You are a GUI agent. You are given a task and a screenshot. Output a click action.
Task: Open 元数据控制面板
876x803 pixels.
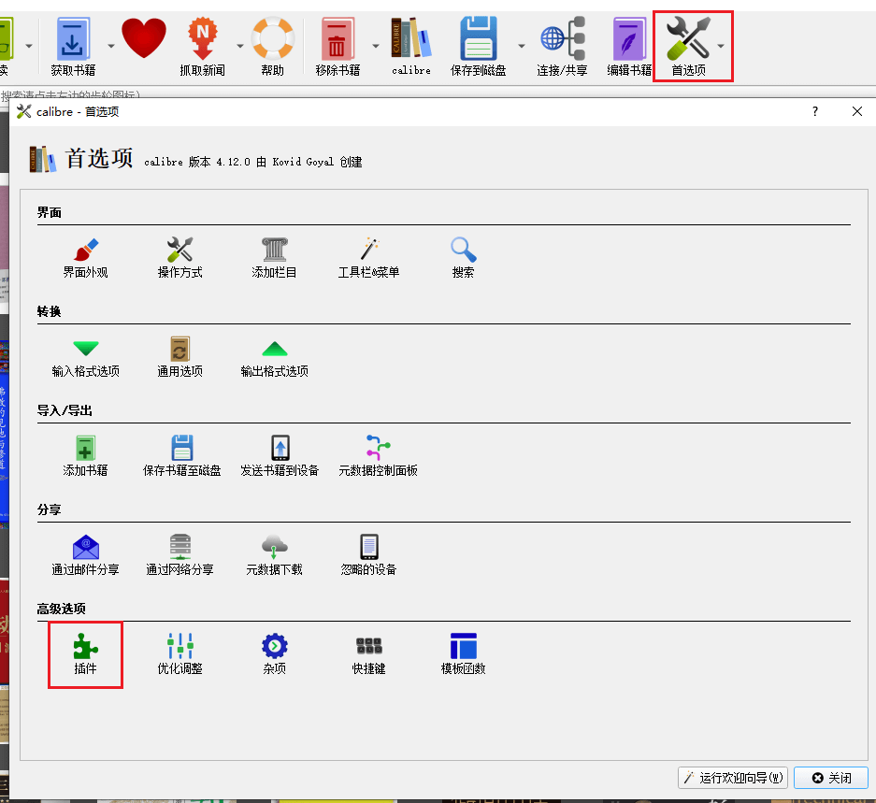pyautogui.click(x=379, y=457)
